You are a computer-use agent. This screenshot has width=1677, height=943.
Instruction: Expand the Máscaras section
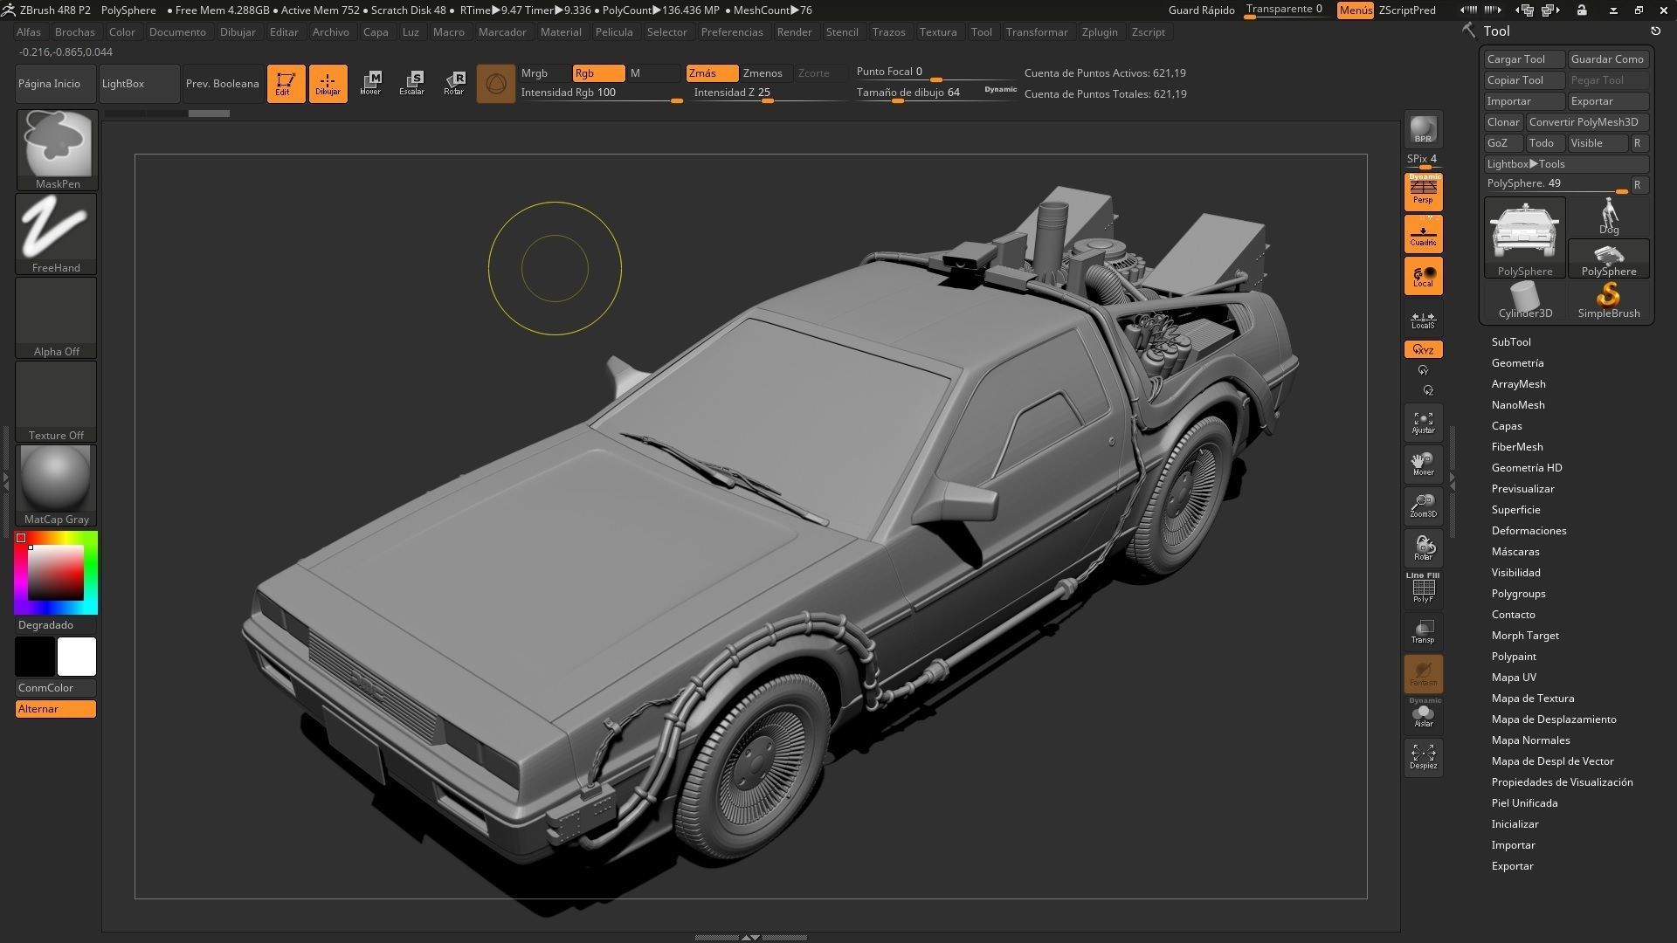pos(1515,552)
